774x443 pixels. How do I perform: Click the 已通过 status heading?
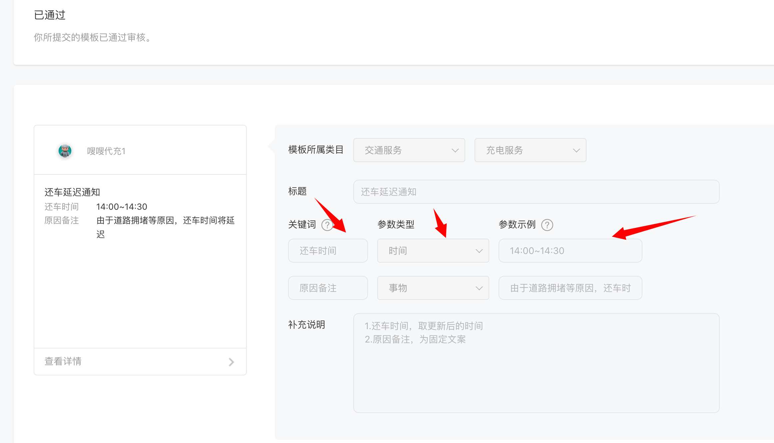(50, 15)
